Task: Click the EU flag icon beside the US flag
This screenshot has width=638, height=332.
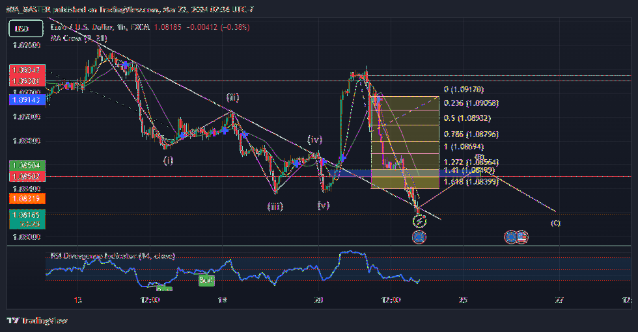Action: [x=510, y=237]
